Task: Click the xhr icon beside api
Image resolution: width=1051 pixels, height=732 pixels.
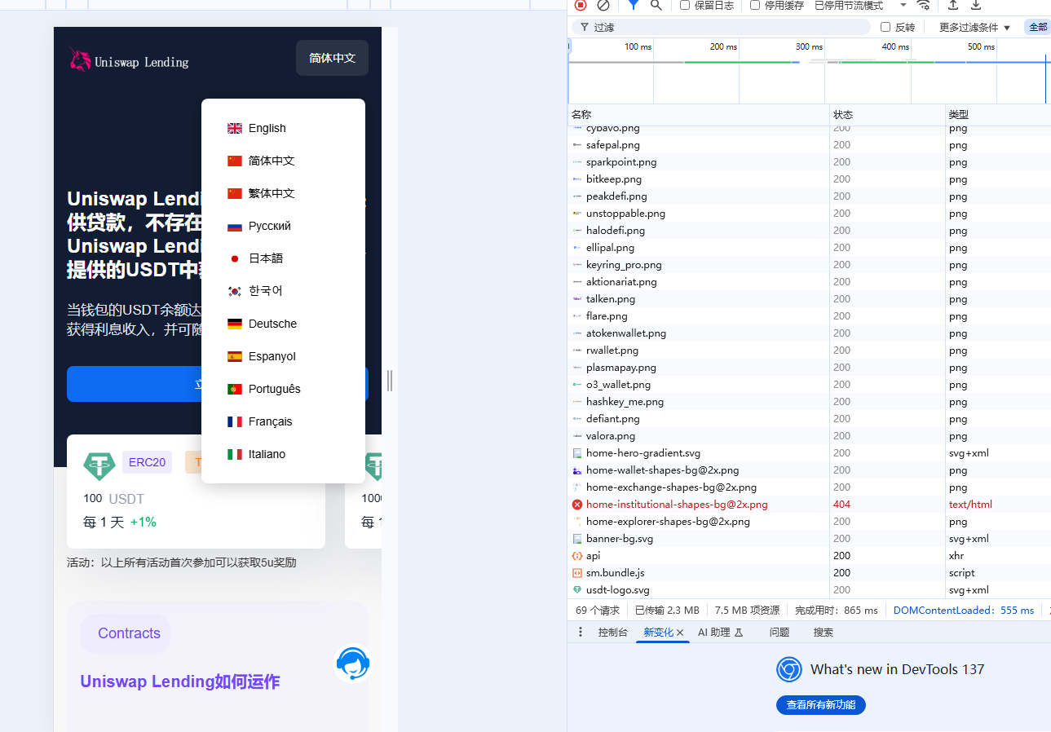Action: pyautogui.click(x=577, y=556)
